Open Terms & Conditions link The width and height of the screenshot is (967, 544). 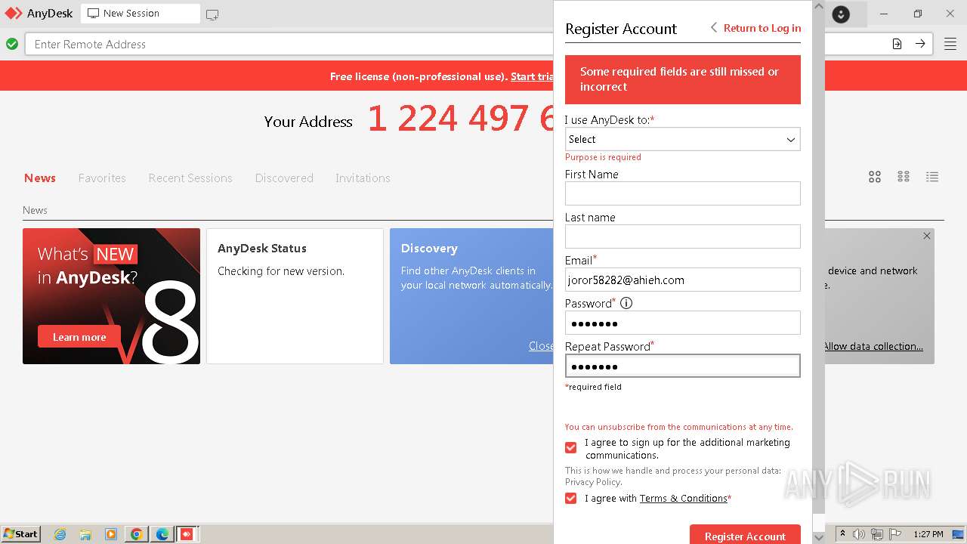point(683,499)
